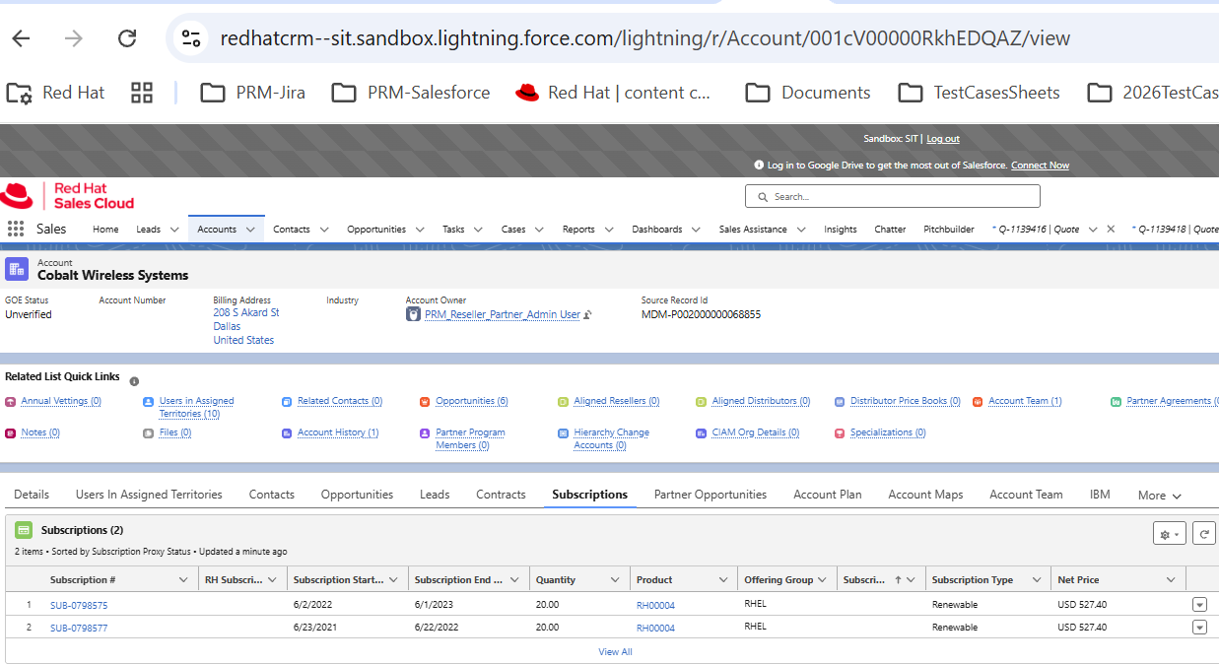Expand the Contacts nav dropdown chevron
This screenshot has width=1219, height=664.
(x=324, y=230)
